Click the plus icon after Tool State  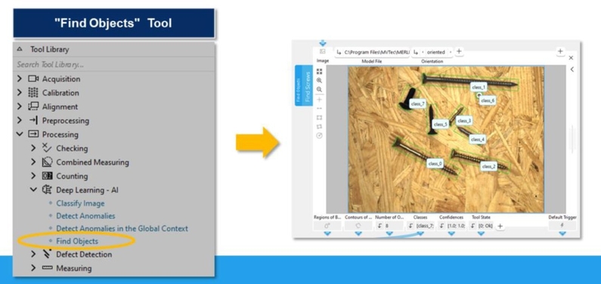click(500, 226)
